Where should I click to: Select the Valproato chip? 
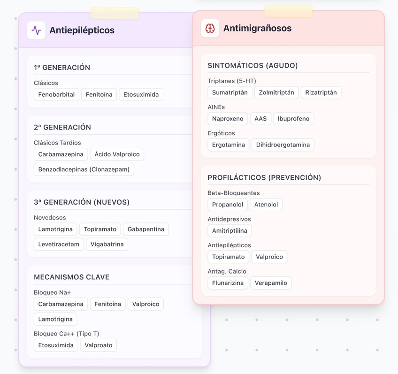[x=99, y=345]
